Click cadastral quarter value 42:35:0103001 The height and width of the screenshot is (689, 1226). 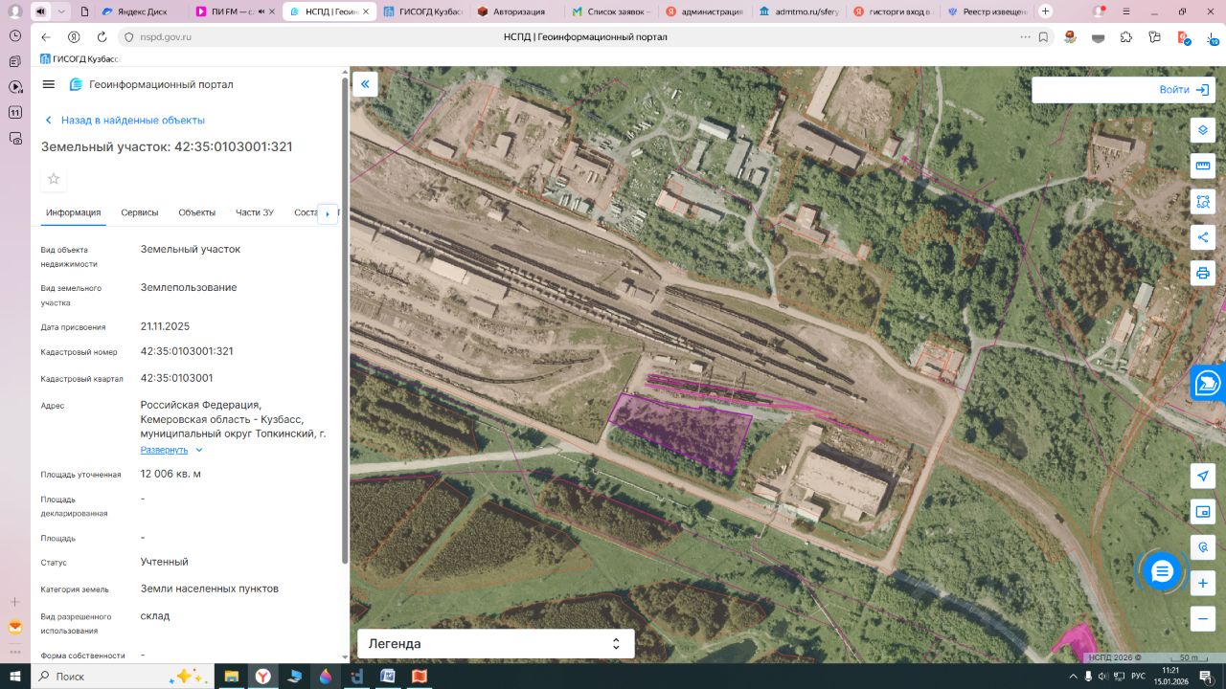pyautogui.click(x=177, y=378)
